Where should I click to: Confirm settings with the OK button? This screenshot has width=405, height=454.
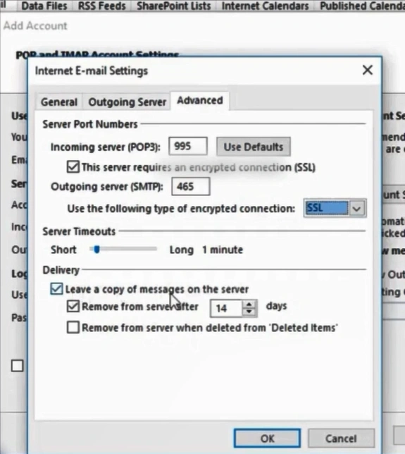268,438
